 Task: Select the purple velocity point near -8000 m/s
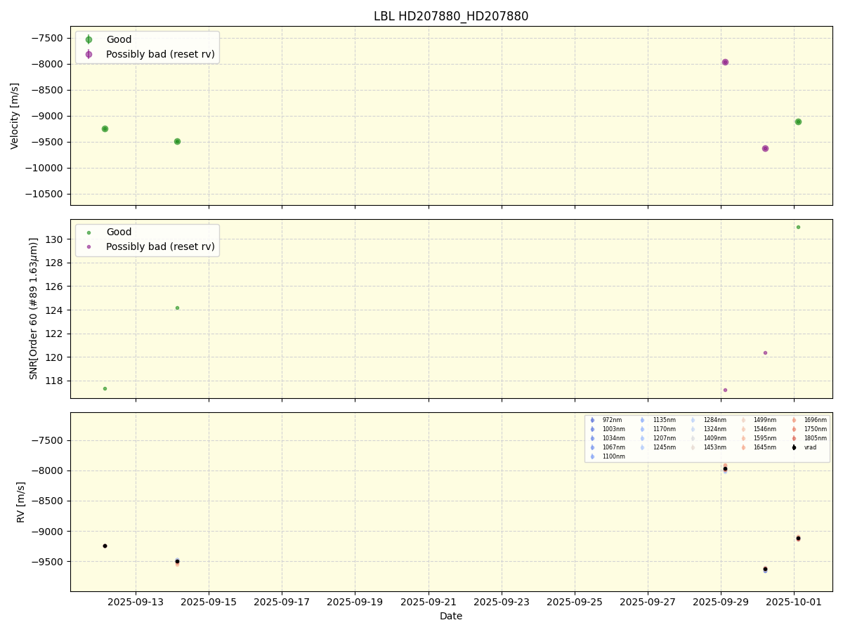tap(725, 62)
